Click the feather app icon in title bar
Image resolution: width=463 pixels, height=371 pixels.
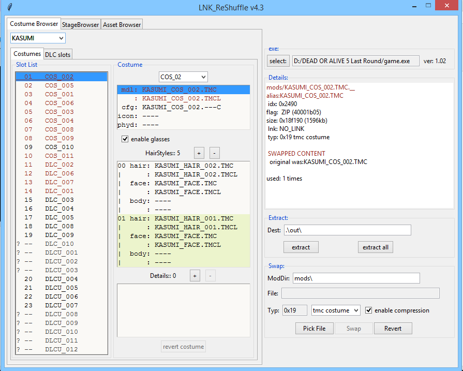(7, 7)
